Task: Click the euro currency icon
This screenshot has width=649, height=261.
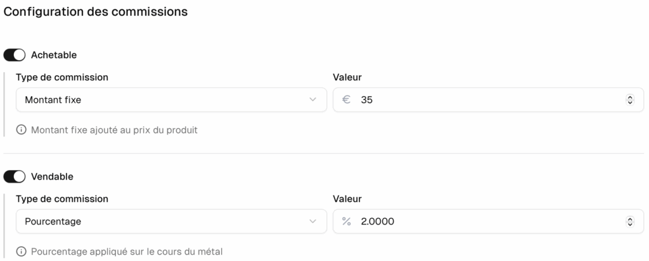Action: tap(347, 99)
